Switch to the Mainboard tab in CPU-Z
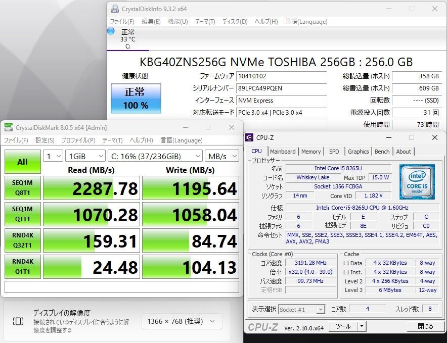This screenshot has width=447, height=343. point(283,152)
